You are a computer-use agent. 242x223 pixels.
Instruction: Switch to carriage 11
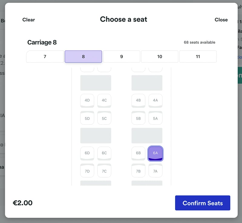(x=198, y=57)
